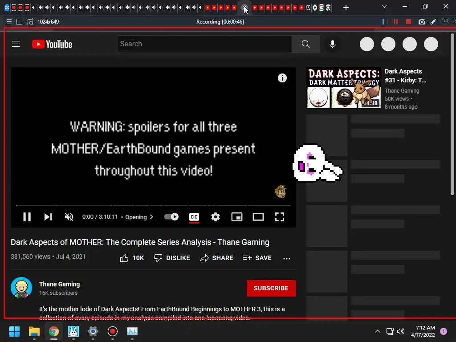
Task: Click the 0:00 / 3:10:11 time display
Action: [100, 217]
